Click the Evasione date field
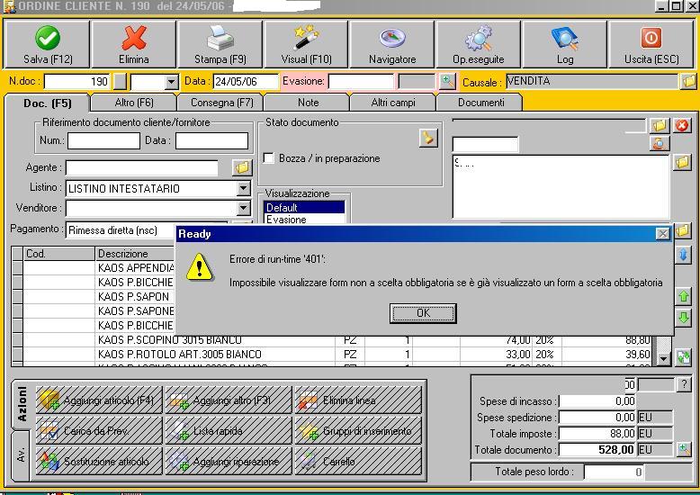 point(361,82)
